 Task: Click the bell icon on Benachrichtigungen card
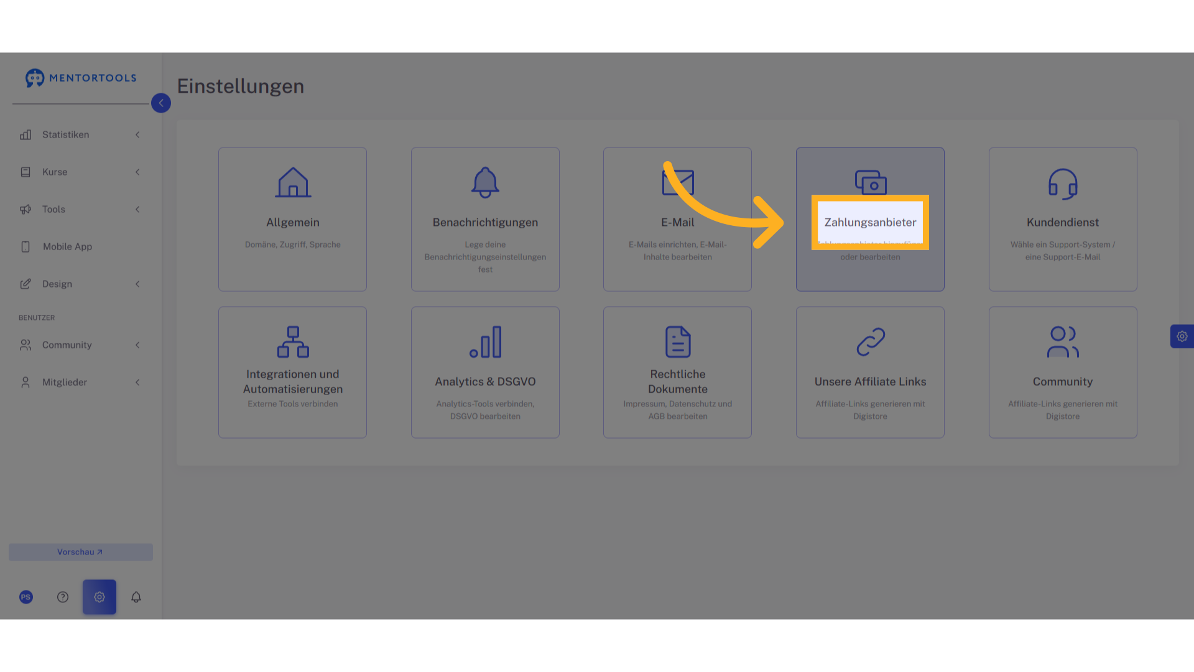[486, 183]
